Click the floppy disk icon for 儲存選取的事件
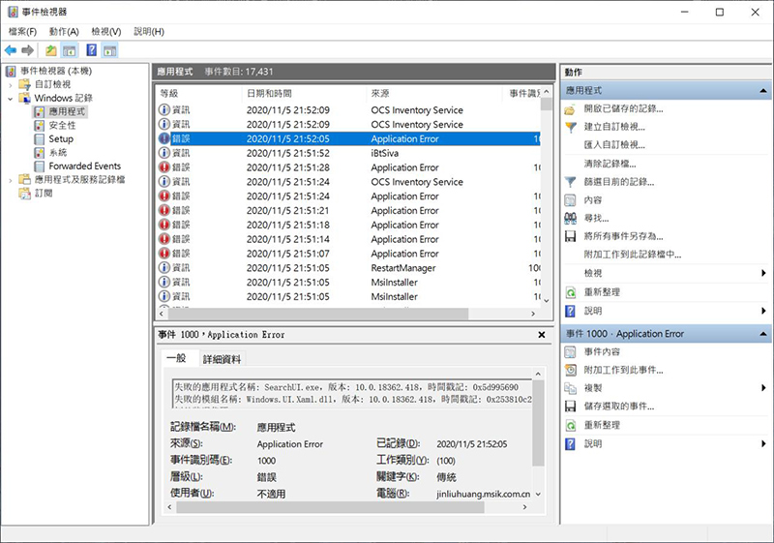The height and width of the screenshot is (543, 774). (x=571, y=407)
